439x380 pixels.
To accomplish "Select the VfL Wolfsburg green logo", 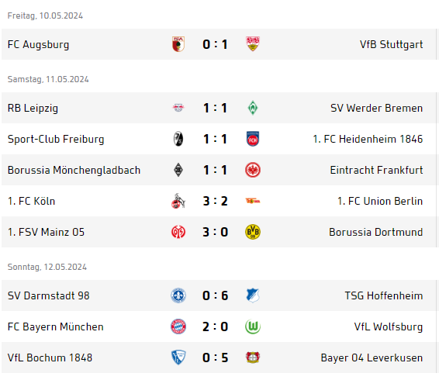I will (253, 326).
